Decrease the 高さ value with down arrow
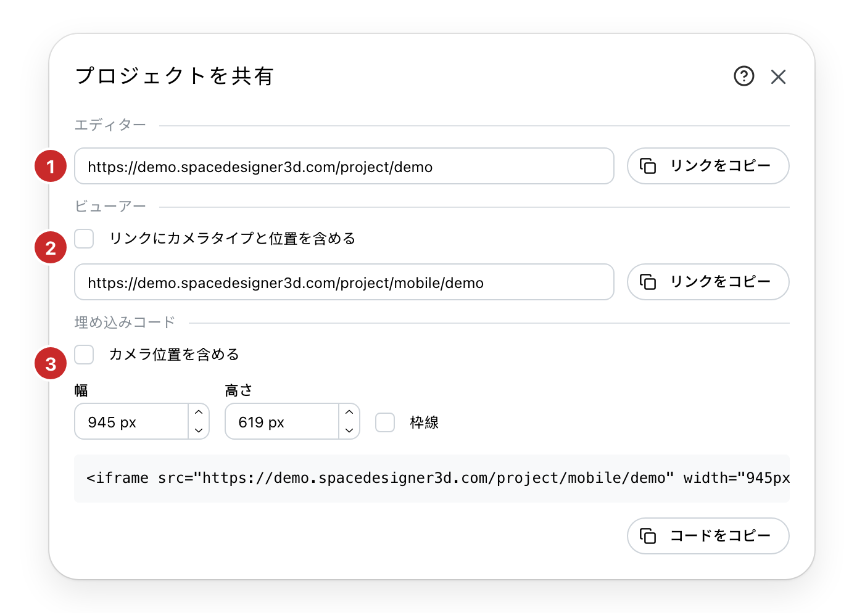The width and height of the screenshot is (849, 613). pos(349,430)
